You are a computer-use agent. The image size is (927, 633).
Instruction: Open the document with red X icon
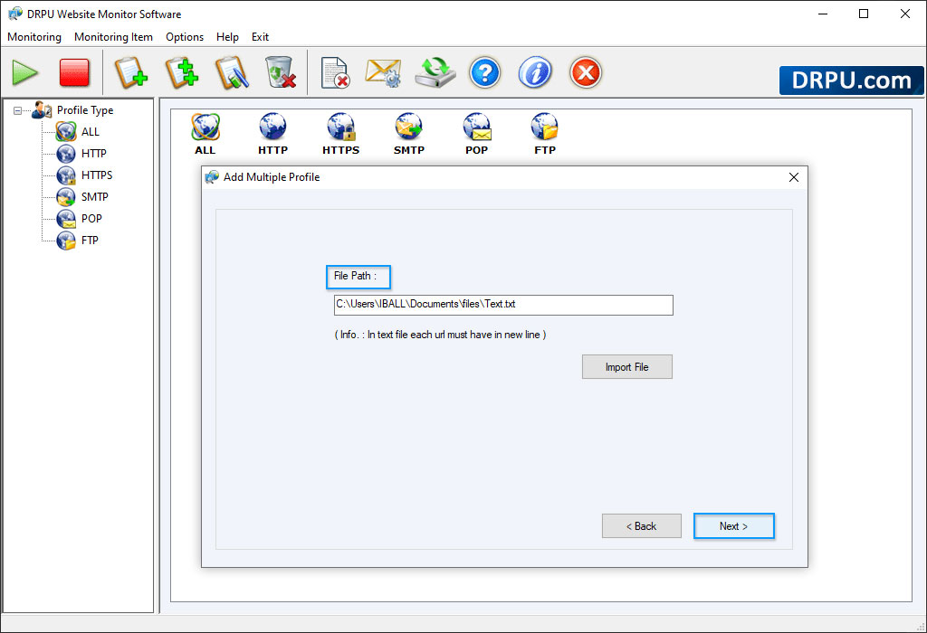(335, 72)
